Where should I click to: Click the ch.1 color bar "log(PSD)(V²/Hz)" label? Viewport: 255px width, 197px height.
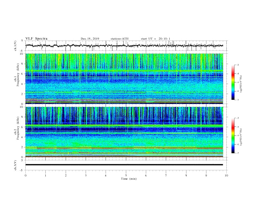point(241,84)
